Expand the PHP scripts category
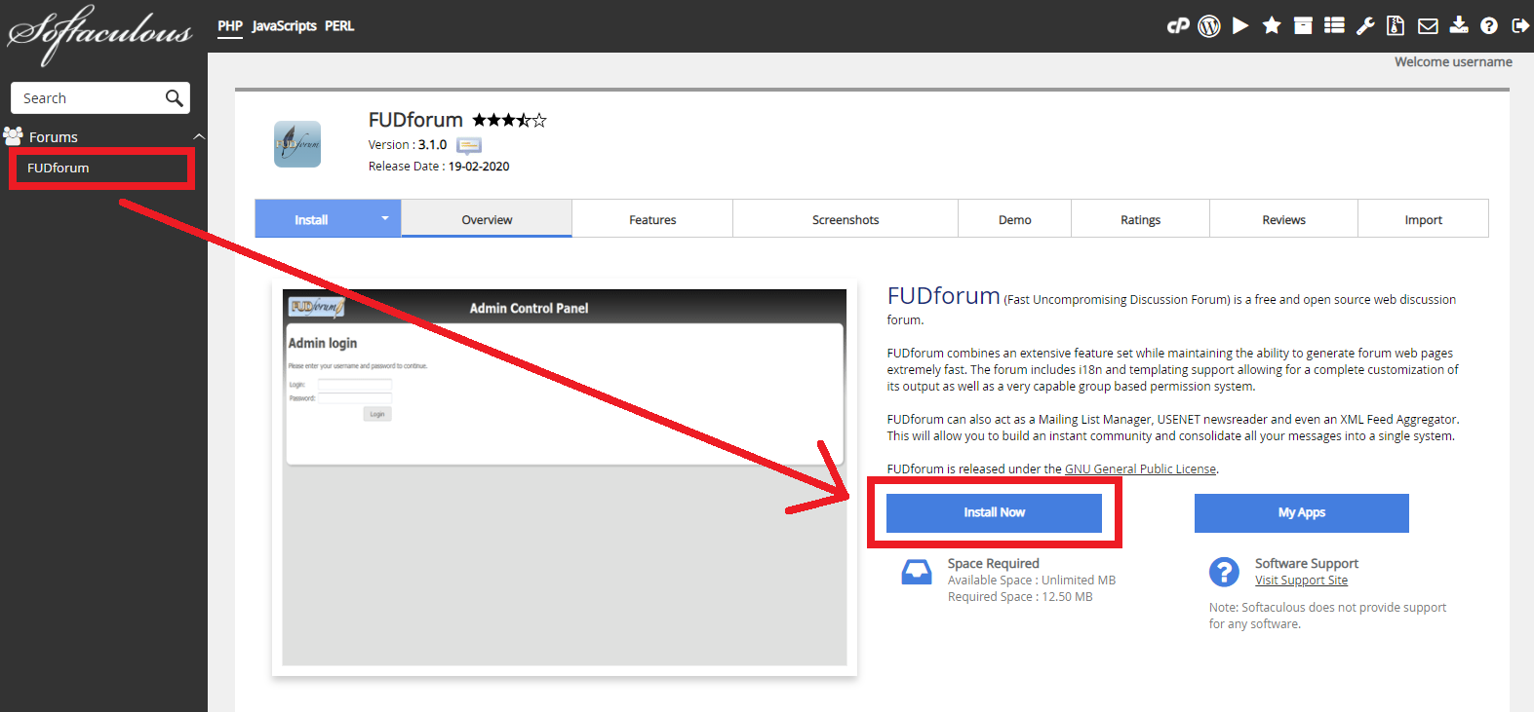This screenshot has width=1534, height=712. coord(230,26)
